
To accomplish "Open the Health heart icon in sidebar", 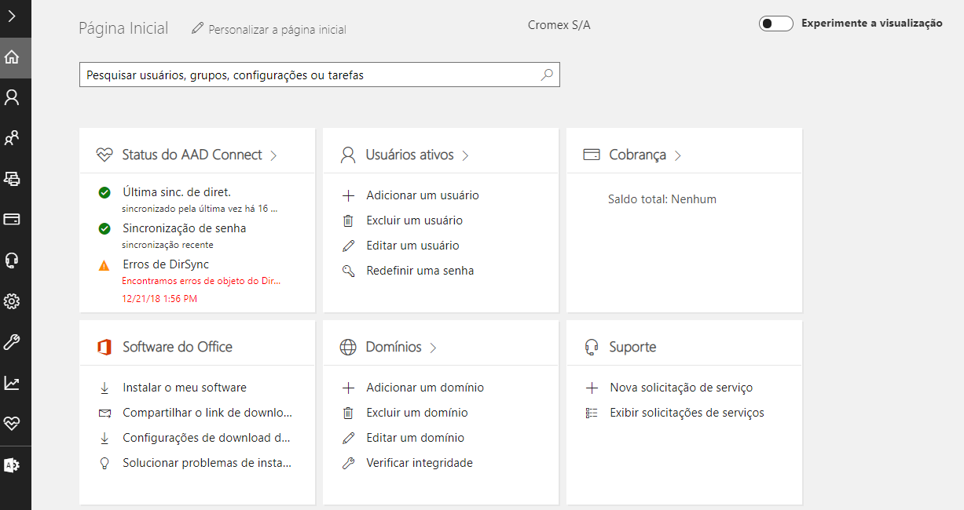I will tap(12, 424).
